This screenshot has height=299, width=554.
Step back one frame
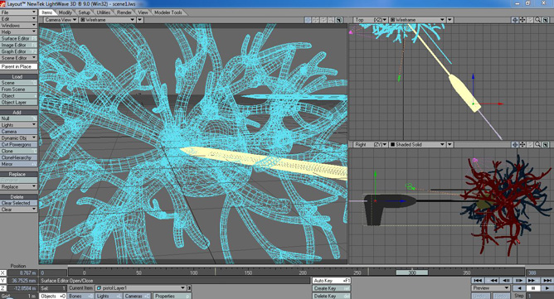click(505, 280)
